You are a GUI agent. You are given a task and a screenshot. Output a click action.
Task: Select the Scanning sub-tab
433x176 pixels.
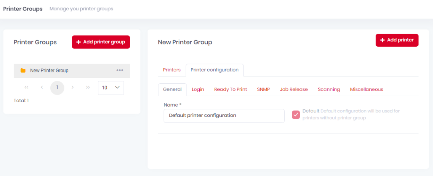[329, 89]
